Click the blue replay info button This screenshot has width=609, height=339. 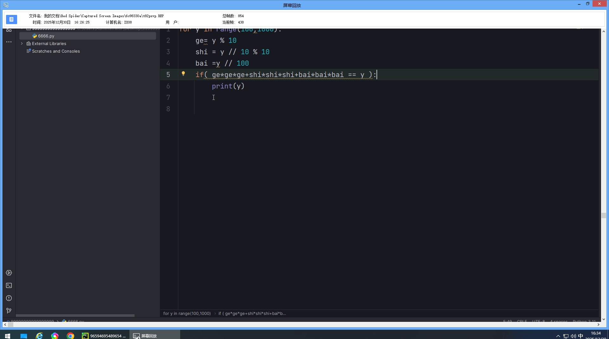pos(11,19)
